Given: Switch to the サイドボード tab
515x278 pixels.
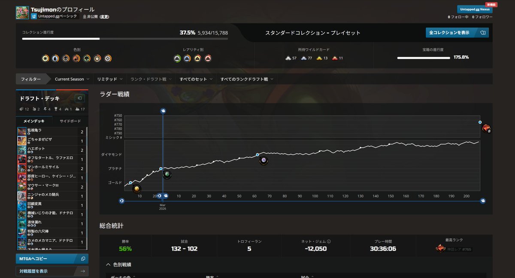Looking at the screenshot, I should (70, 121).
